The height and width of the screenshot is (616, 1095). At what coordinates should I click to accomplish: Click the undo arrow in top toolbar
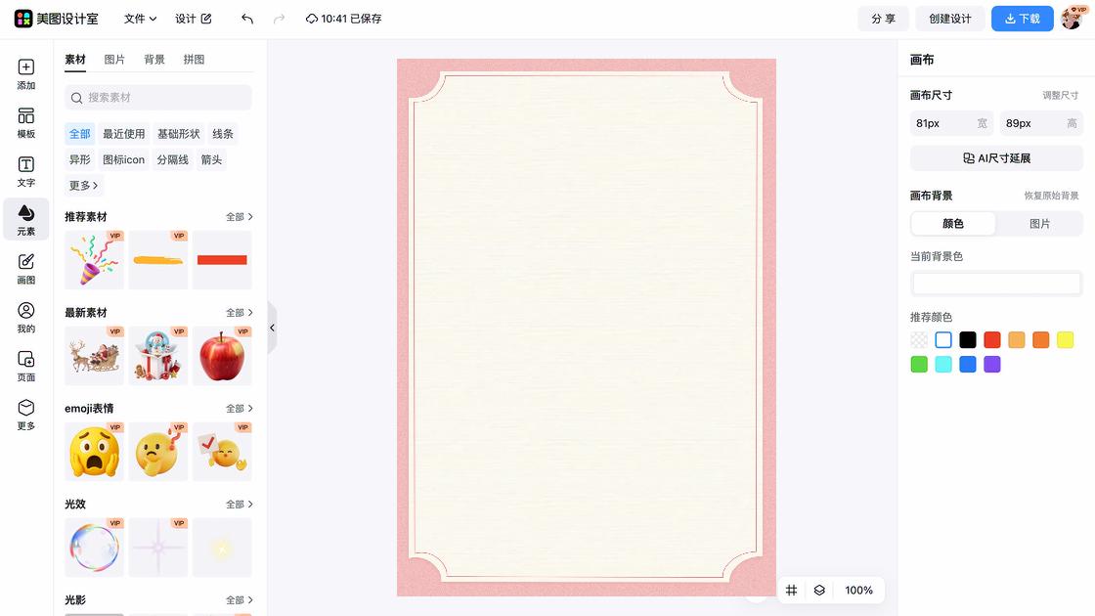pos(246,18)
